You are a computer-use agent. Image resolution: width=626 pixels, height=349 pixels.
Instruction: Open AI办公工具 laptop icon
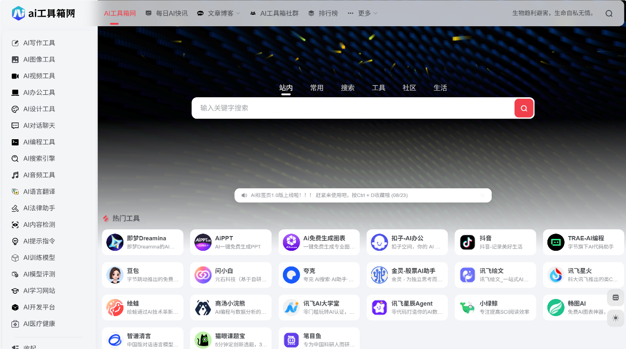tap(15, 92)
